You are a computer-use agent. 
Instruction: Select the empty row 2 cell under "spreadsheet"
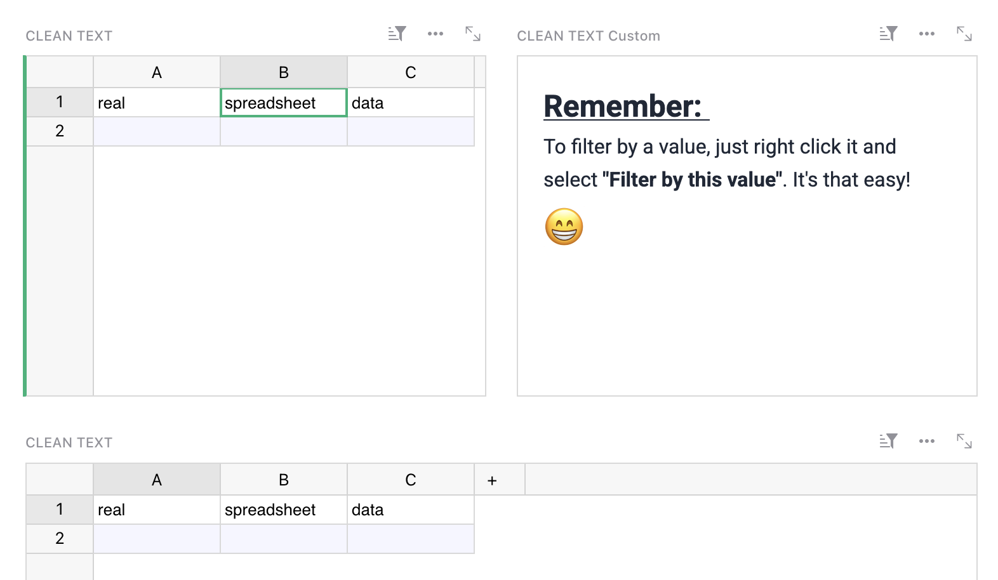tap(283, 131)
